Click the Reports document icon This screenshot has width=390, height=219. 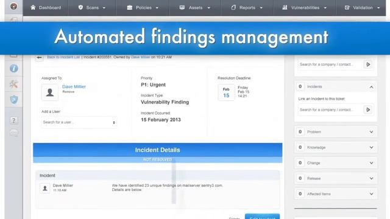click(233, 7)
